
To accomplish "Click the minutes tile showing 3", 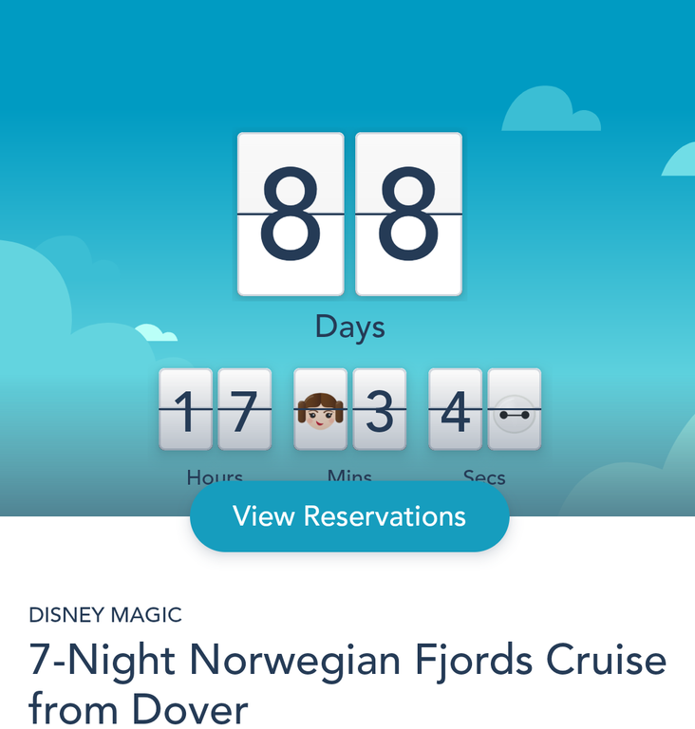I will (380, 409).
